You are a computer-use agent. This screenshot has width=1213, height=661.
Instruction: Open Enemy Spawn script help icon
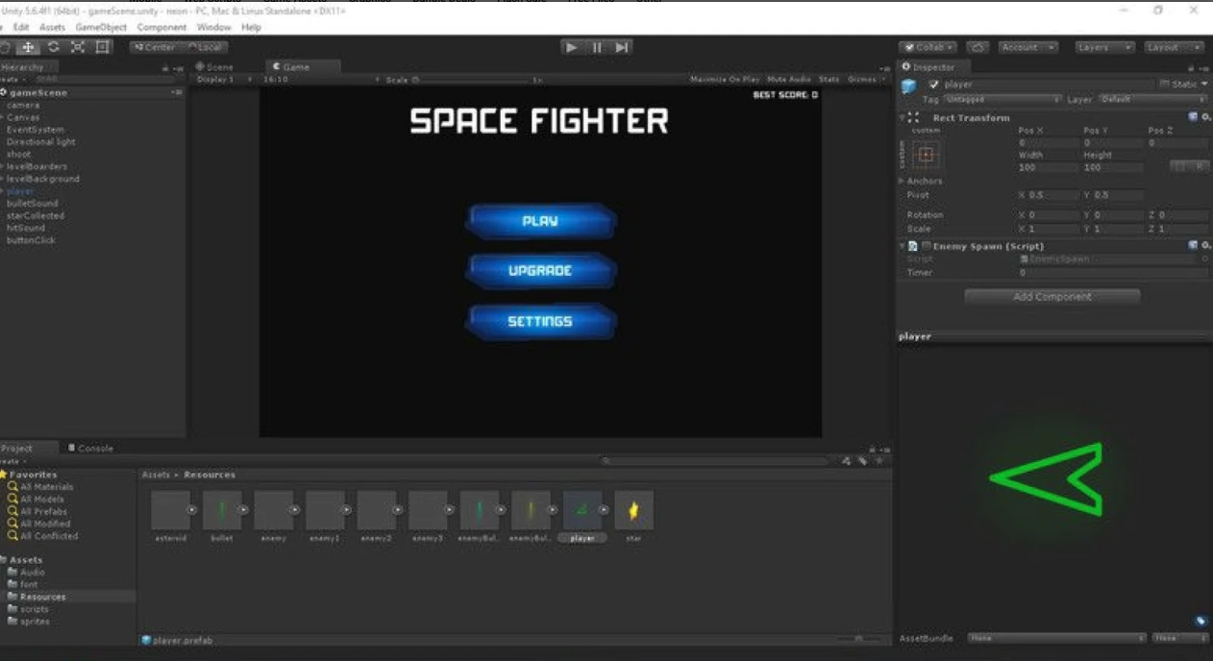(x=1194, y=246)
